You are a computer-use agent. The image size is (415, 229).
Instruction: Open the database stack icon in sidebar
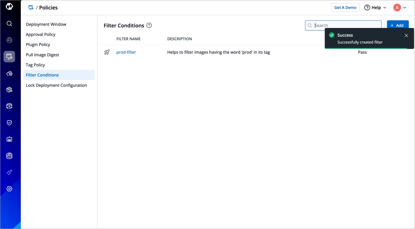[x=9, y=156]
